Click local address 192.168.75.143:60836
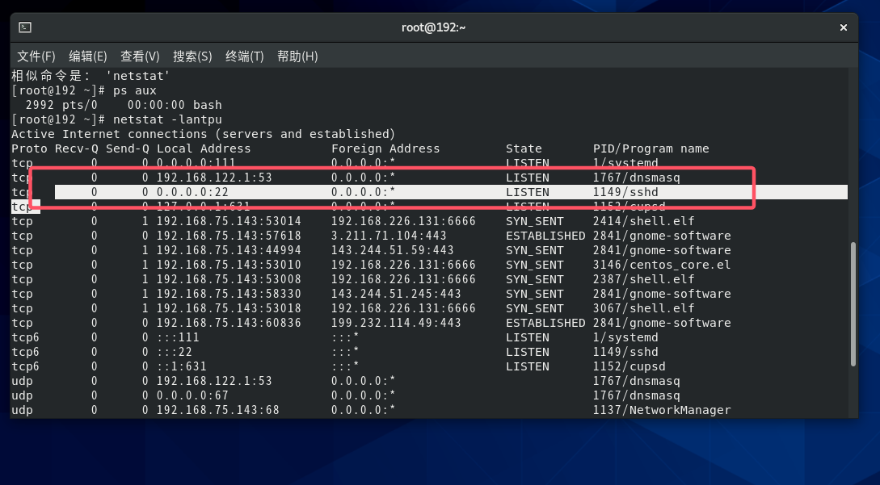 coord(229,323)
